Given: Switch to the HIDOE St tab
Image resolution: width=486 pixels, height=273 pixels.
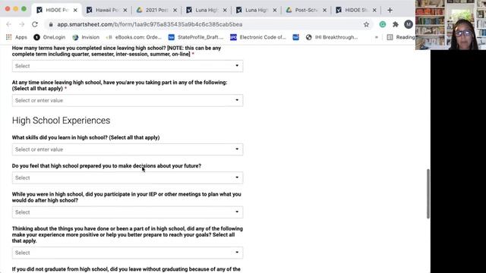Looking at the screenshot, I should pos(356,10).
